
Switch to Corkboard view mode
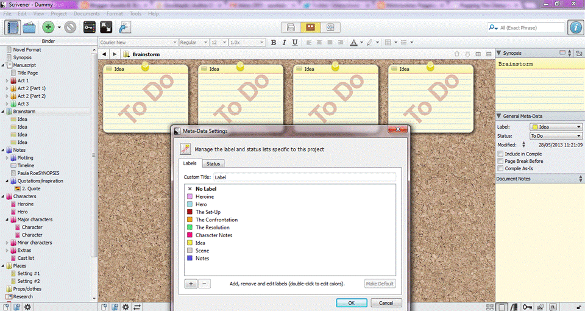[310, 27]
